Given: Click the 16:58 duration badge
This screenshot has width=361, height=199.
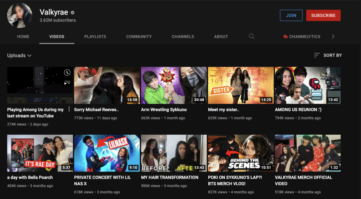Looking at the screenshot, I should (132, 100).
